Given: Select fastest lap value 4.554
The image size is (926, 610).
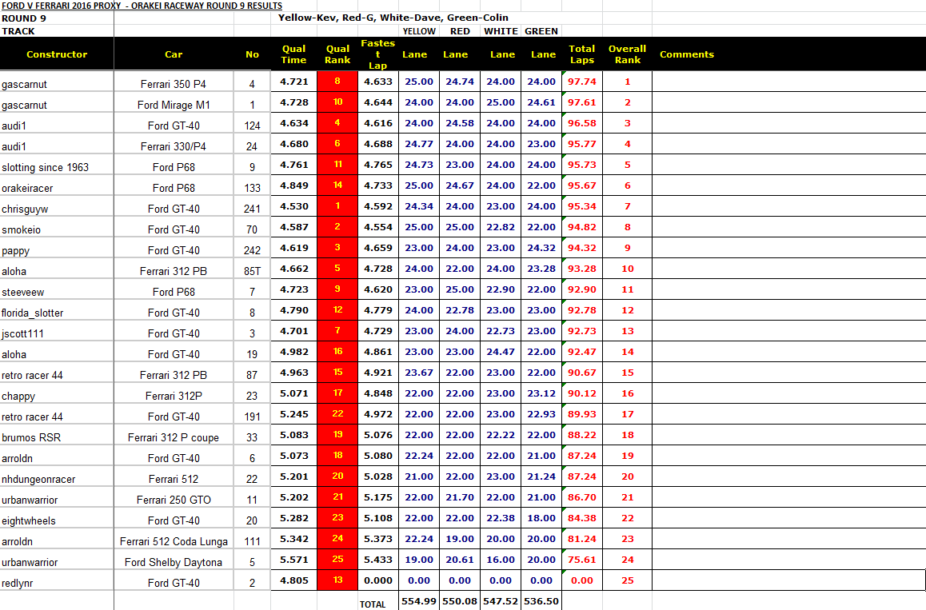Looking at the screenshot, I should pyautogui.click(x=378, y=227).
